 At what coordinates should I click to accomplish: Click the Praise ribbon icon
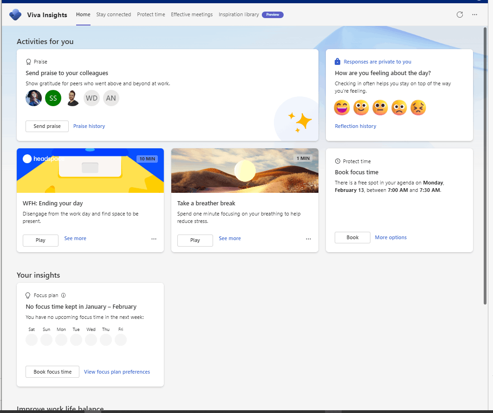(28, 62)
